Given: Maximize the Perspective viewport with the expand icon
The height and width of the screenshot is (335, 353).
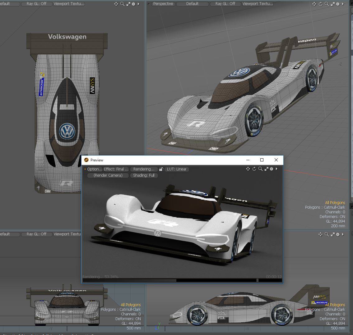Looking at the screenshot, I should tap(333, 4).
